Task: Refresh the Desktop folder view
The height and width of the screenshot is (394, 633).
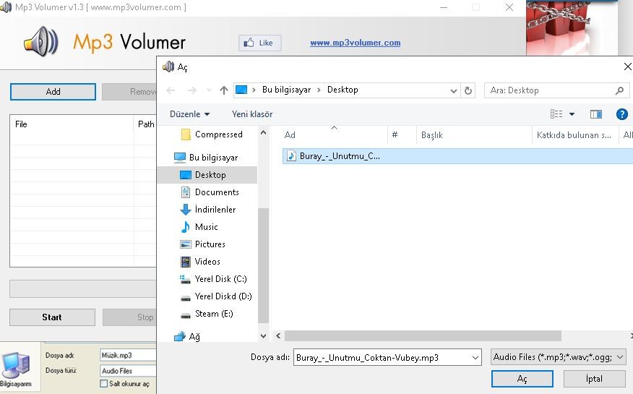Action: pos(468,90)
